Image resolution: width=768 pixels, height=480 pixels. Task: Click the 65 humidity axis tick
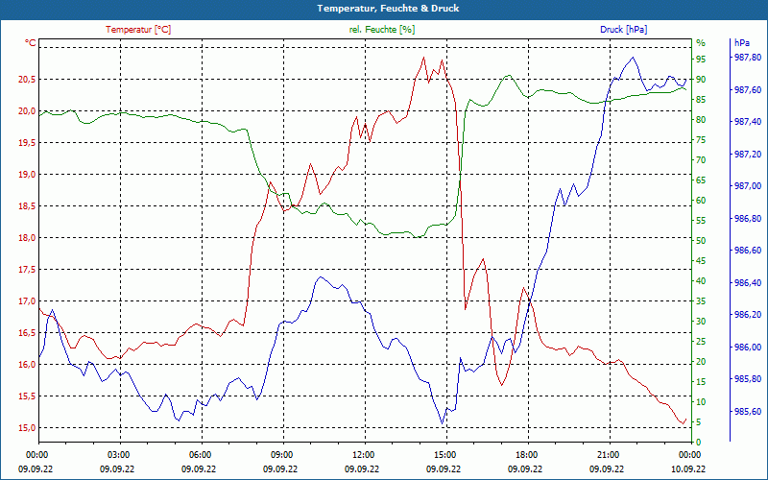(x=701, y=180)
